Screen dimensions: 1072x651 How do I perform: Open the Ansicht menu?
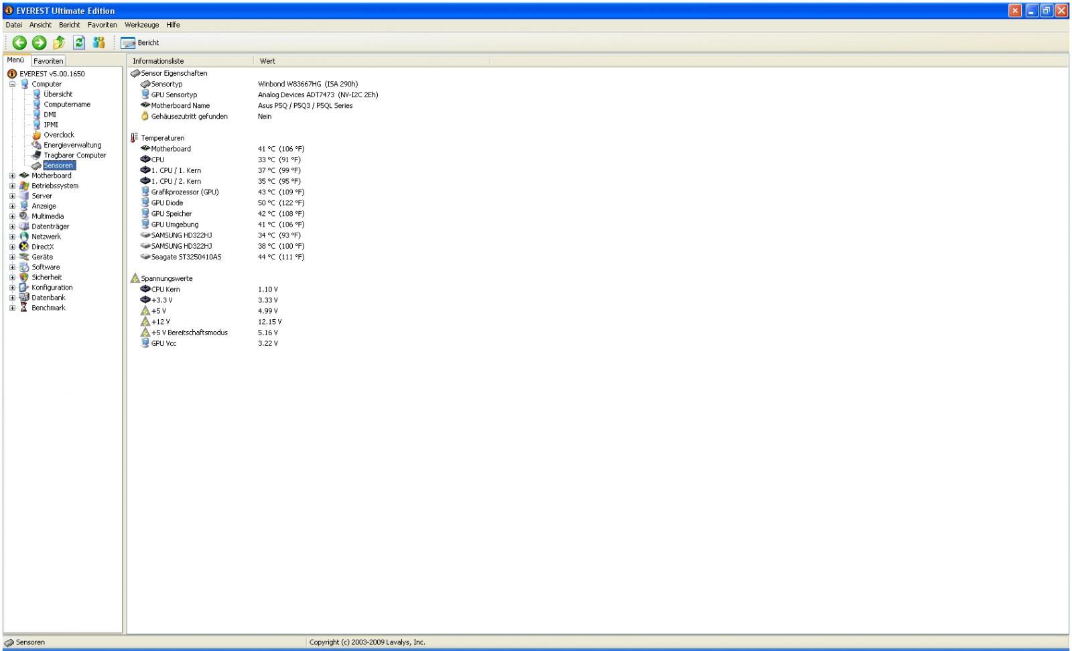40,25
